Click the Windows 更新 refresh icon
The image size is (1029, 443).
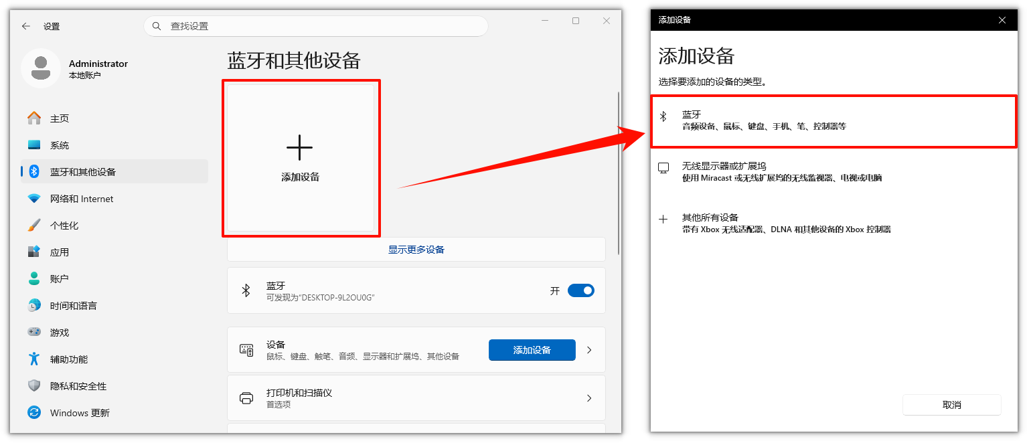click(34, 412)
